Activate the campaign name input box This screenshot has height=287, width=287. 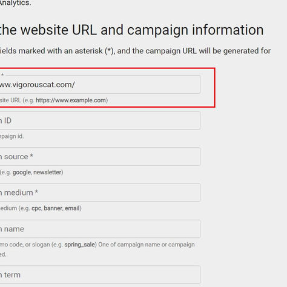pos(100,229)
